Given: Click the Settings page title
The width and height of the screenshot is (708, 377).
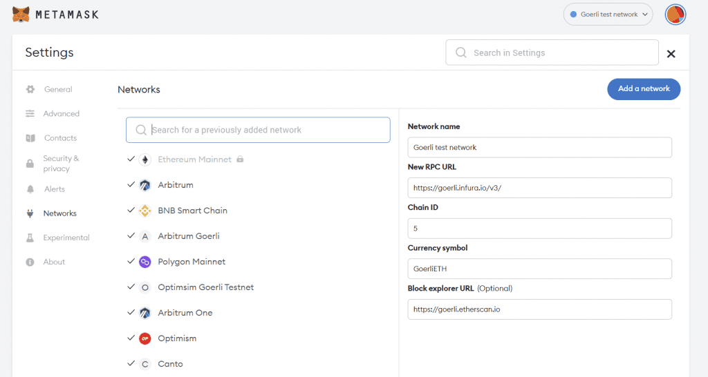Looking at the screenshot, I should pyautogui.click(x=49, y=52).
